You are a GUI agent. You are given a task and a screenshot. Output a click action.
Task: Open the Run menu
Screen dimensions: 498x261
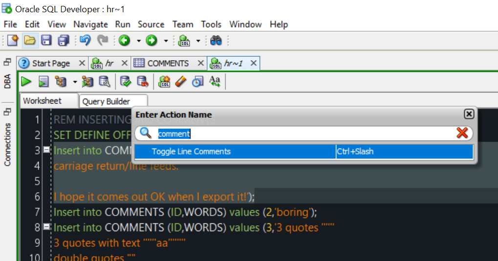pyautogui.click(x=123, y=24)
